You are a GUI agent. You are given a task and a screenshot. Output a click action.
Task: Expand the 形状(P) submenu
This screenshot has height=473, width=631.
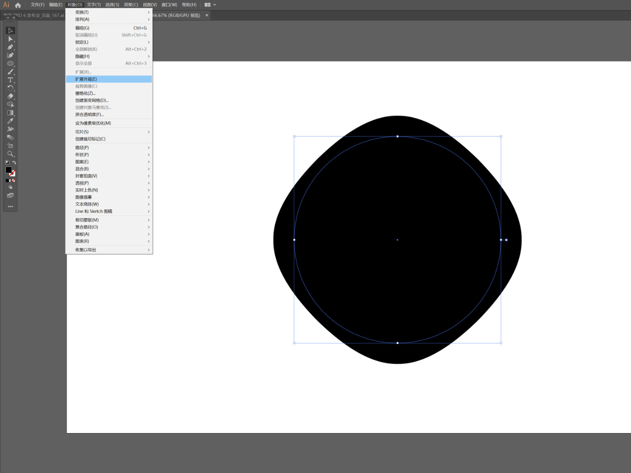pyautogui.click(x=109, y=155)
